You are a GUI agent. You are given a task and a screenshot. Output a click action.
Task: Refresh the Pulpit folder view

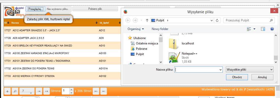(x=217, y=20)
